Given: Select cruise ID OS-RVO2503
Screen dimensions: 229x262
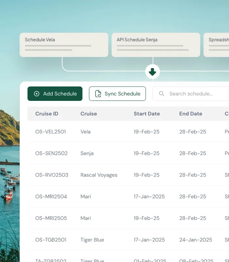Looking at the screenshot, I should pos(52,175).
